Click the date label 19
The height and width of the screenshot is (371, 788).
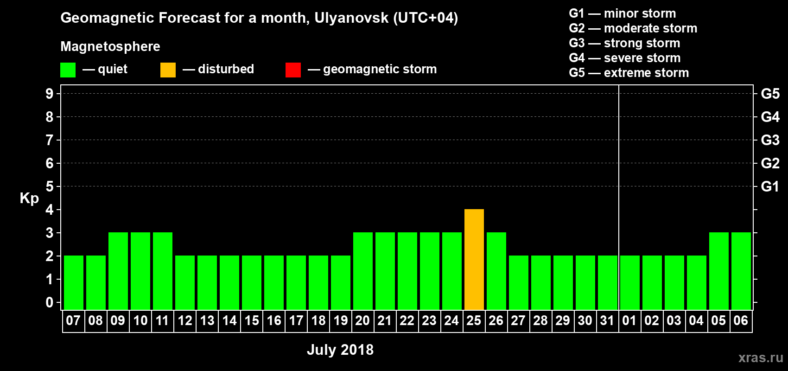[340, 320]
